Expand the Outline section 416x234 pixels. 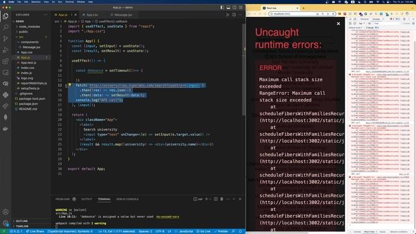point(21,221)
